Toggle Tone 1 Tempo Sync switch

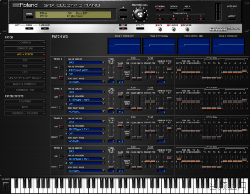[x=127, y=78]
